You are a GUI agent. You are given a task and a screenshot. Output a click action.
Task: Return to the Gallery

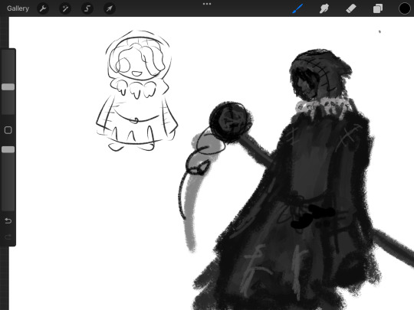tap(18, 8)
